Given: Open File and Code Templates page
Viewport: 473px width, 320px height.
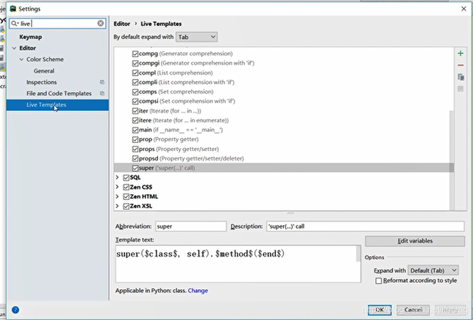Looking at the screenshot, I should (x=59, y=93).
